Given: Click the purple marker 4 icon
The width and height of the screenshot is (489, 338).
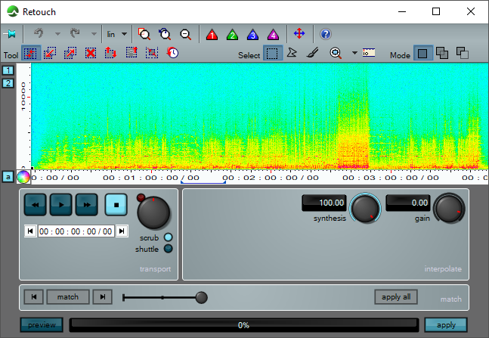Looking at the screenshot, I should click(273, 34).
